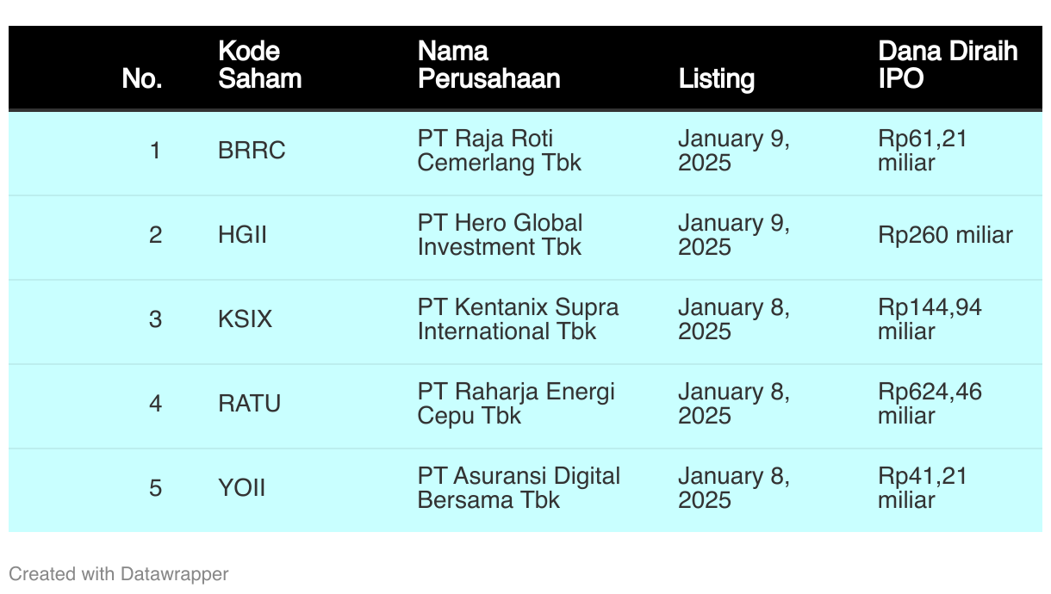The image size is (1051, 594).
Task: Select the YOII stock code cell
Action: (241, 488)
